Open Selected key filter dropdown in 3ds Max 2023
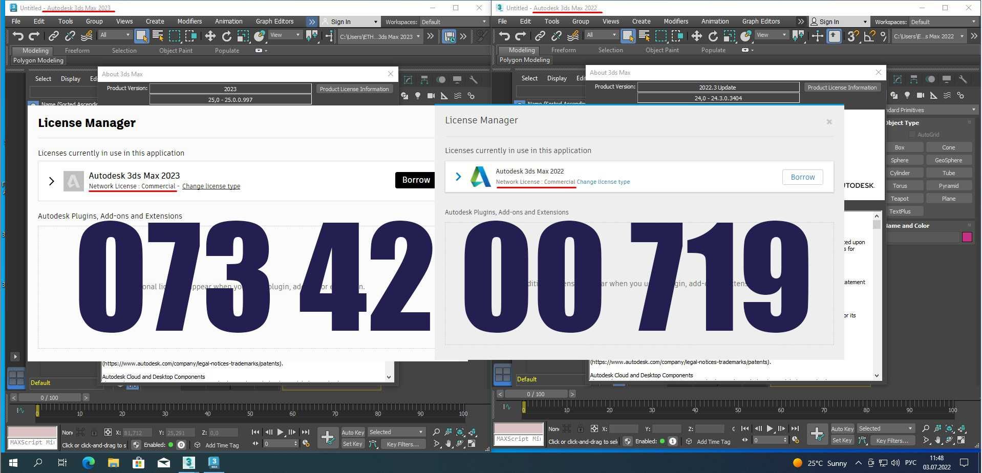Image resolution: width=982 pixels, height=473 pixels. coord(396,433)
